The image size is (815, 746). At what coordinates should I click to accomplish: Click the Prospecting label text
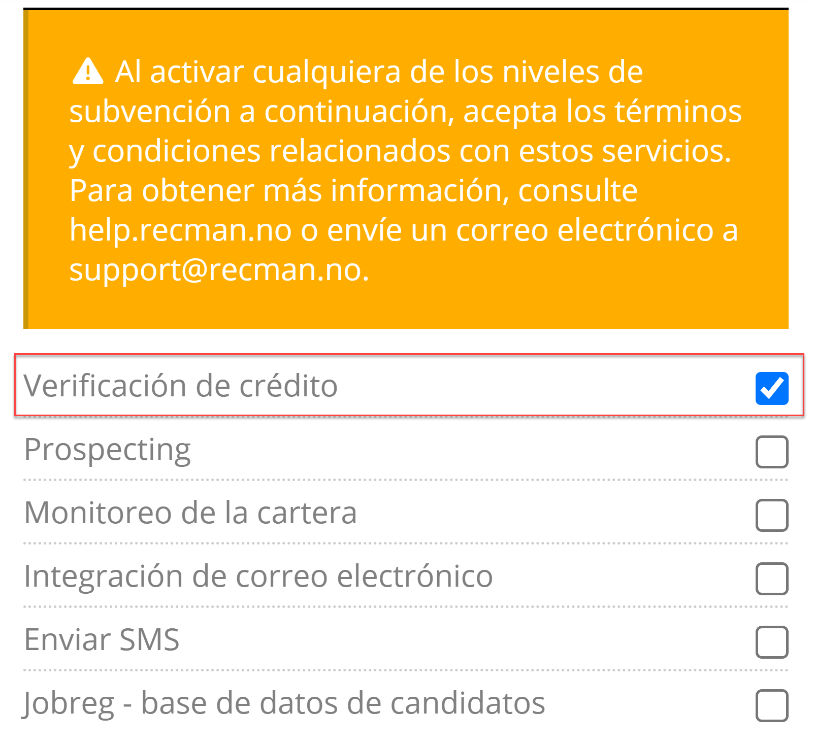pyautogui.click(x=107, y=450)
